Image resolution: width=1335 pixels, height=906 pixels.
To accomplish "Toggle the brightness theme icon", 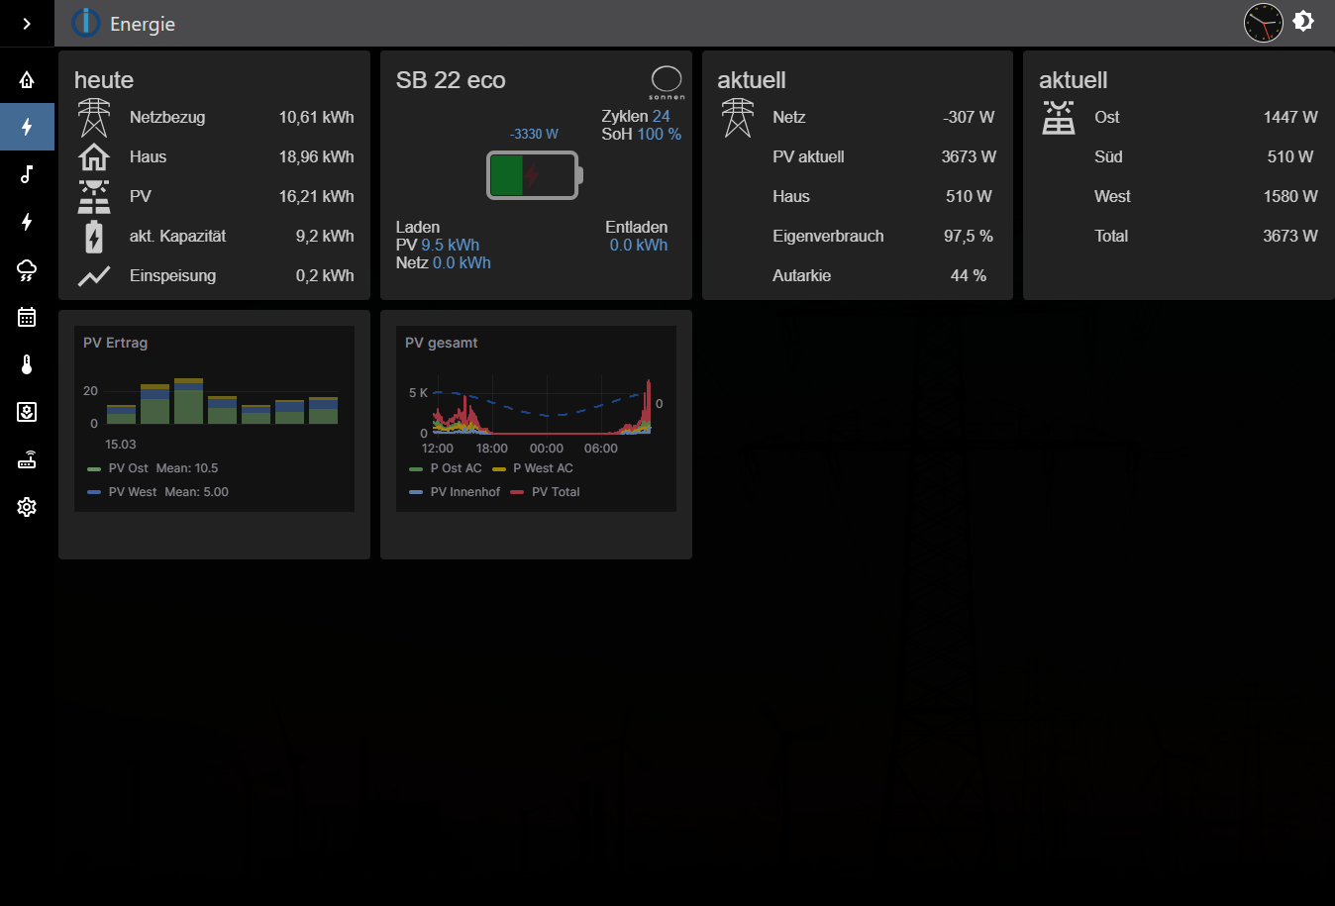I will (1303, 21).
